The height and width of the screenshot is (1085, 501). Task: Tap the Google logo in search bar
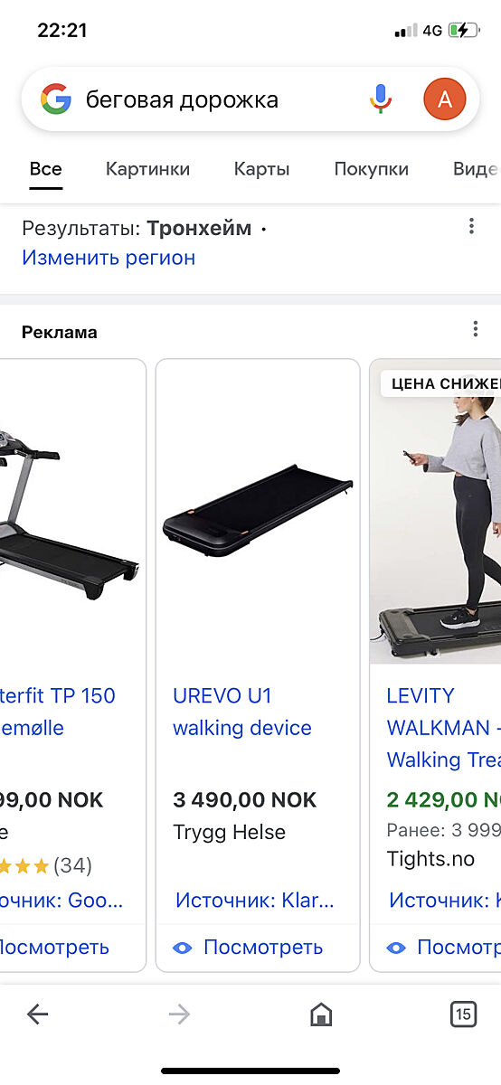[56, 99]
